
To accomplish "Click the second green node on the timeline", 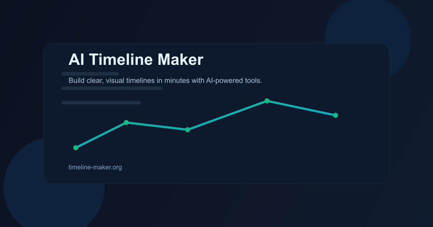I will tap(126, 123).
